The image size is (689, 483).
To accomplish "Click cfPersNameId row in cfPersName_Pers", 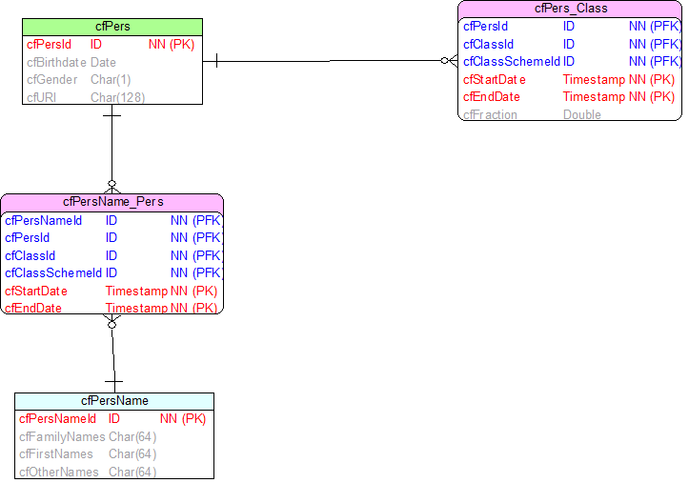I will tap(112, 220).
